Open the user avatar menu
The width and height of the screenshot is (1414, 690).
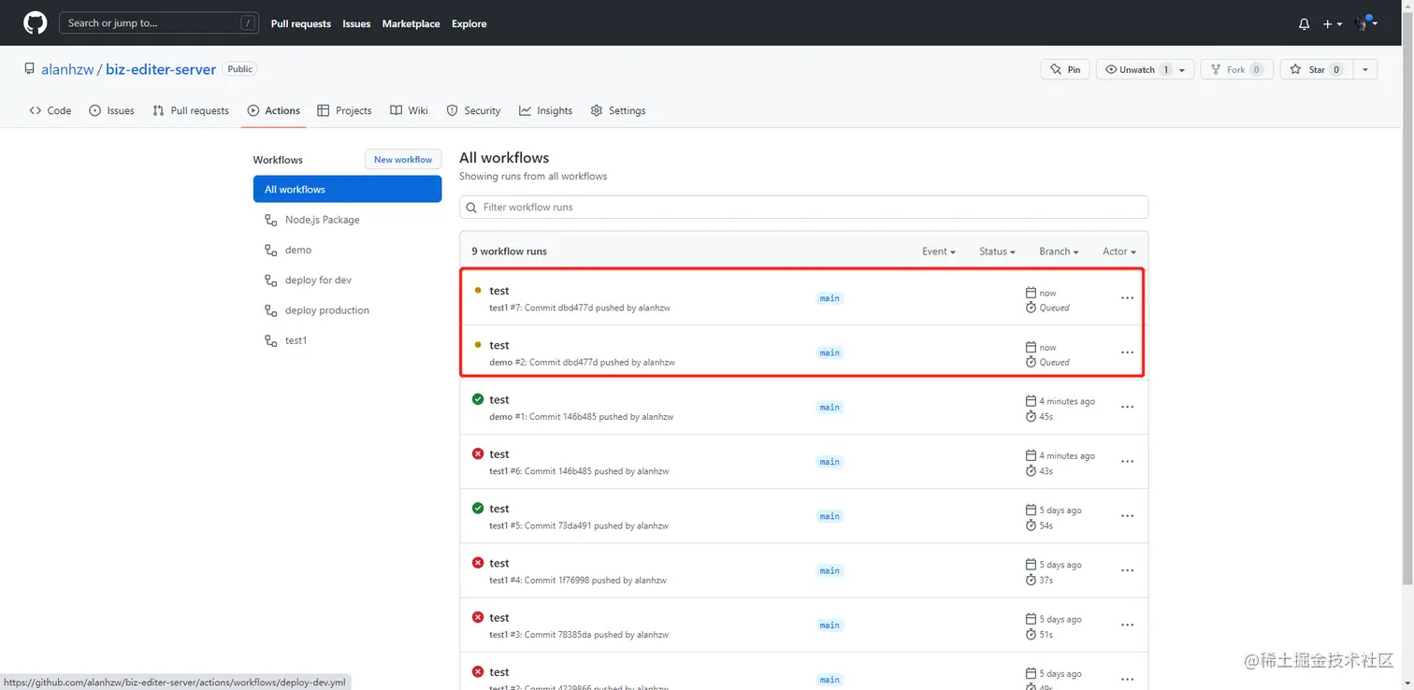pyautogui.click(x=1366, y=23)
